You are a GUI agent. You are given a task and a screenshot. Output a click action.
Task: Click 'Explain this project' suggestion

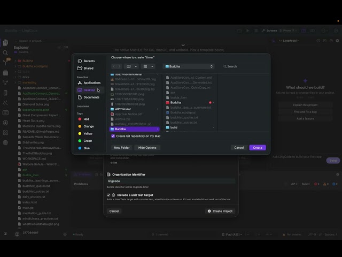(305, 105)
